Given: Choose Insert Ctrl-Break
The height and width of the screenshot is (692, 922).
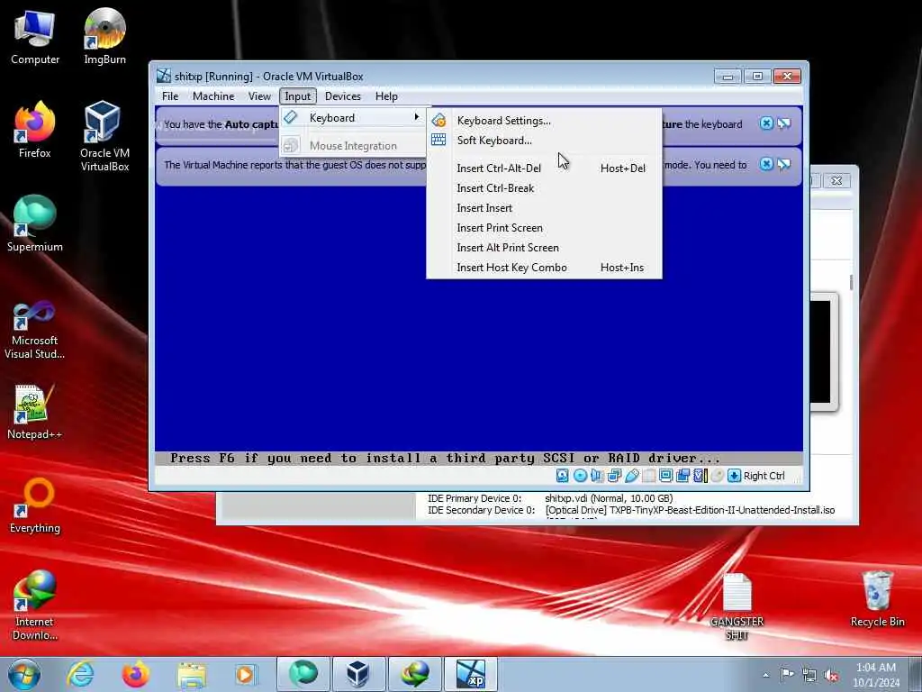Looking at the screenshot, I should click(x=544, y=188).
